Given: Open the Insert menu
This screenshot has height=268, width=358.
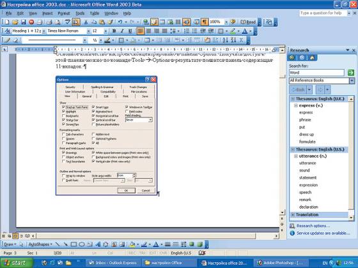Looking at the screenshot, I should tap(47, 13).
